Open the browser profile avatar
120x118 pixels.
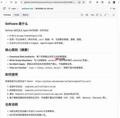click(x=114, y=2)
